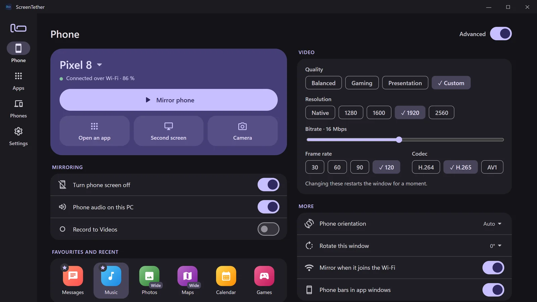Select the Gaming quality preset

point(362,83)
